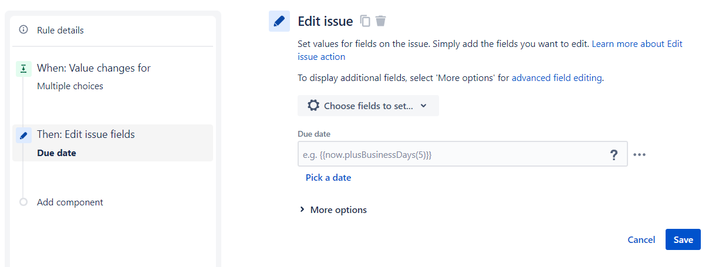Image resolution: width=719 pixels, height=267 pixels.
Task: Delete the Edit issue action with trash icon
Action: coord(381,21)
